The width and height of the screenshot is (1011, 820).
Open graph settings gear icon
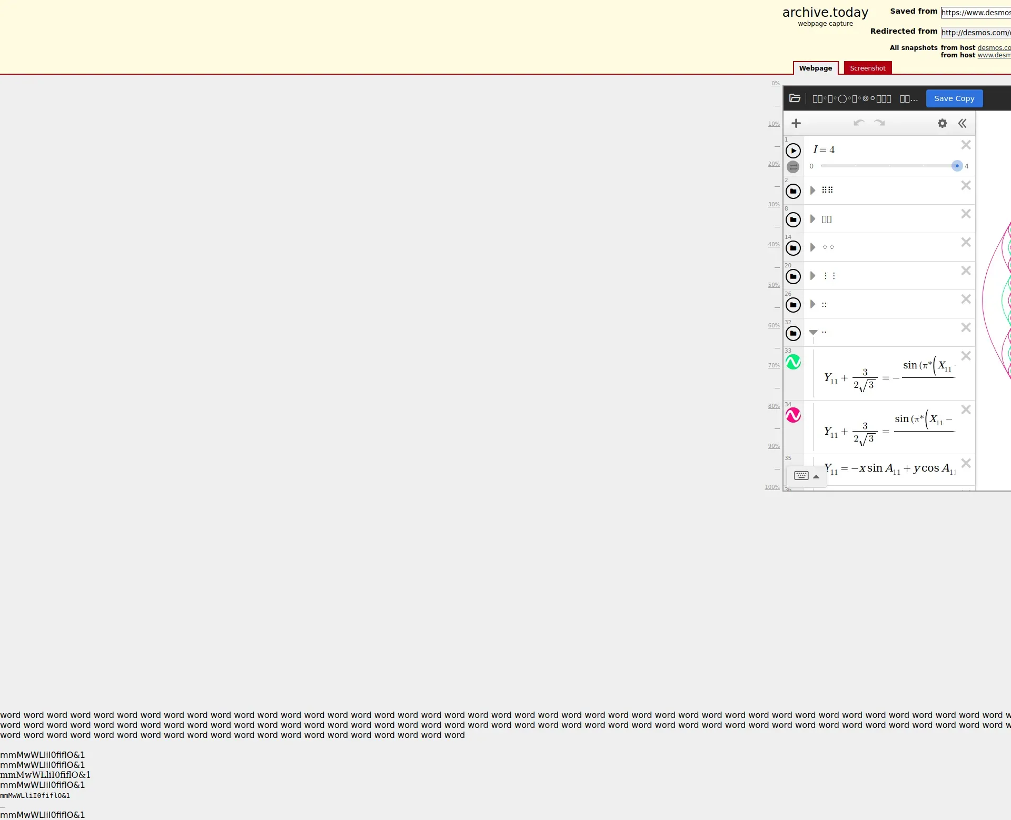click(942, 123)
